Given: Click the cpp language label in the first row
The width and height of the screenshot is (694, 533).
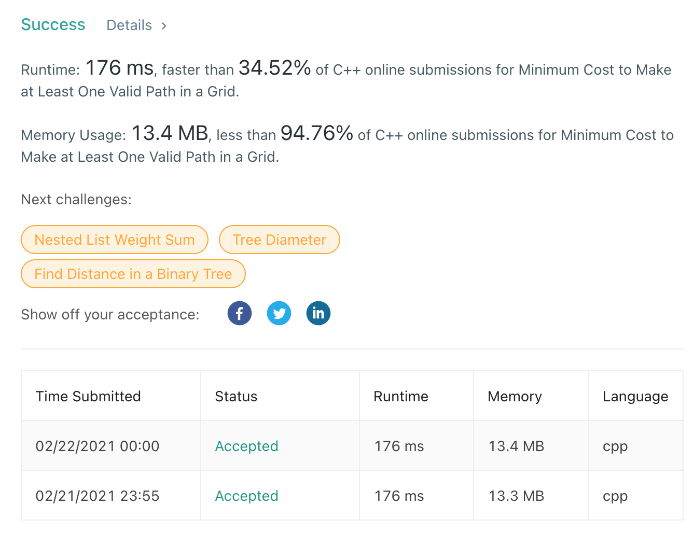Looking at the screenshot, I should pyautogui.click(x=615, y=446).
